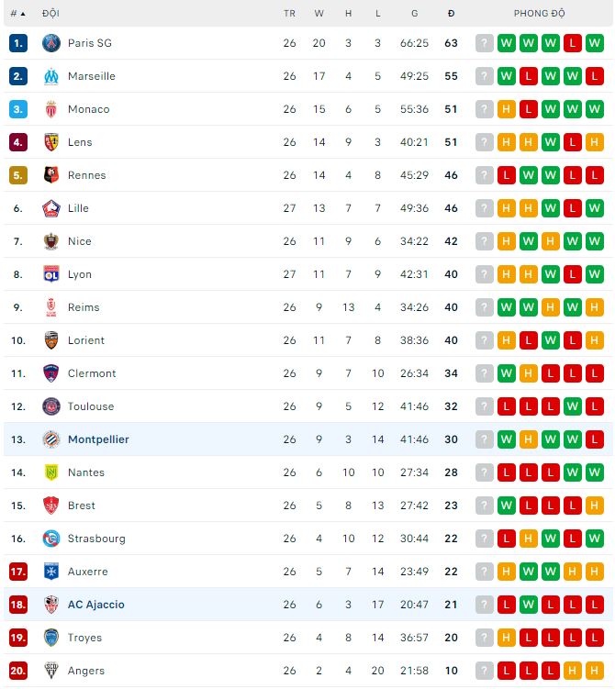
Task: Sort table by the # rank column
Action: click(x=17, y=14)
